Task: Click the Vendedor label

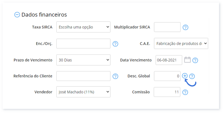Action: 43,92
